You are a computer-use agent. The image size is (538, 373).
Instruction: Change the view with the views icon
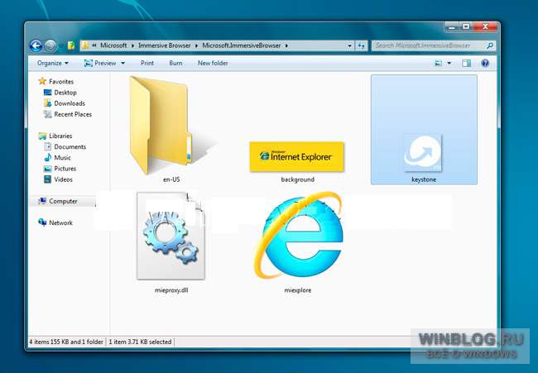click(x=438, y=63)
